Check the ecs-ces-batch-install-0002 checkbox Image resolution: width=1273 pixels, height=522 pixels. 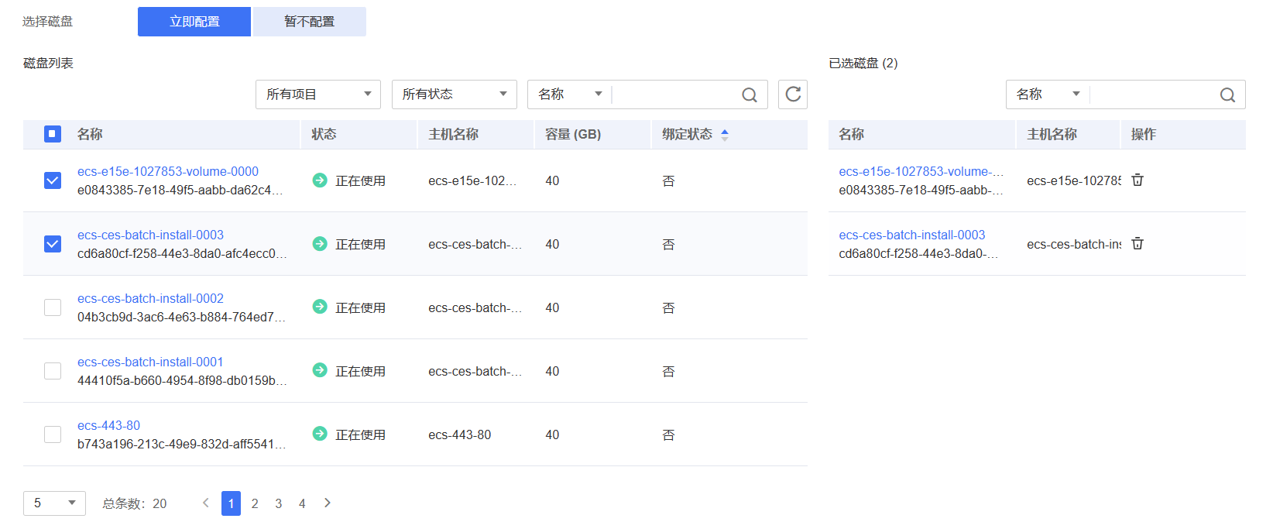pos(53,307)
